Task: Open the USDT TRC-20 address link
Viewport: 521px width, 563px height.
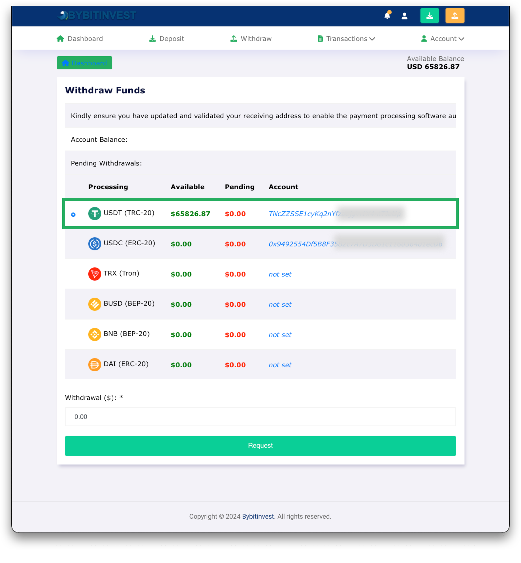Action: (x=335, y=214)
